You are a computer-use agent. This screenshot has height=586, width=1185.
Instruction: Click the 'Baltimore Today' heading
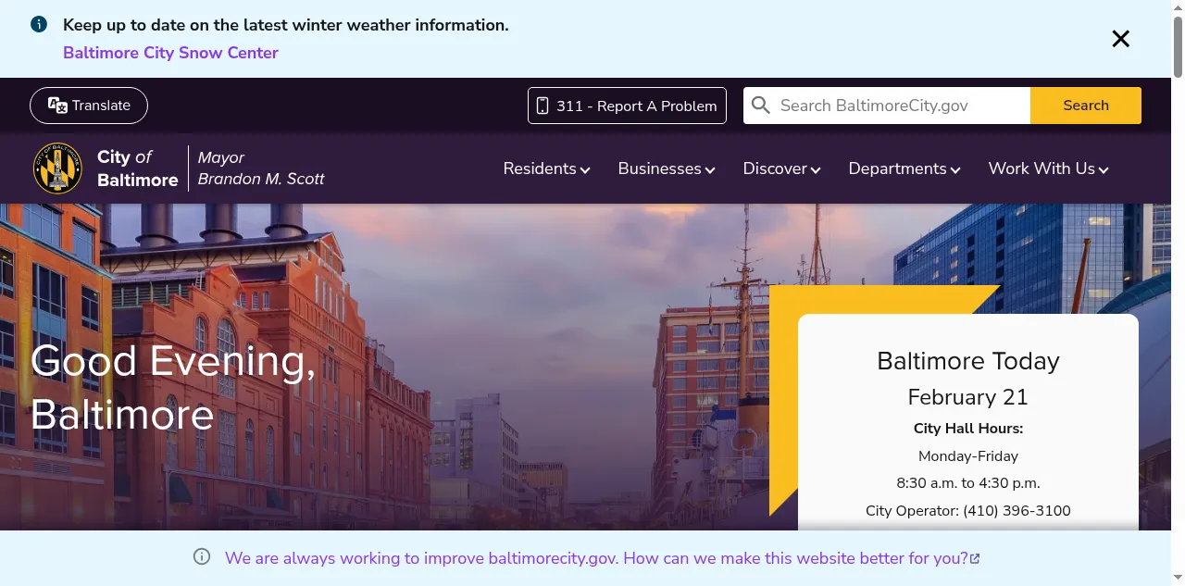point(968,361)
